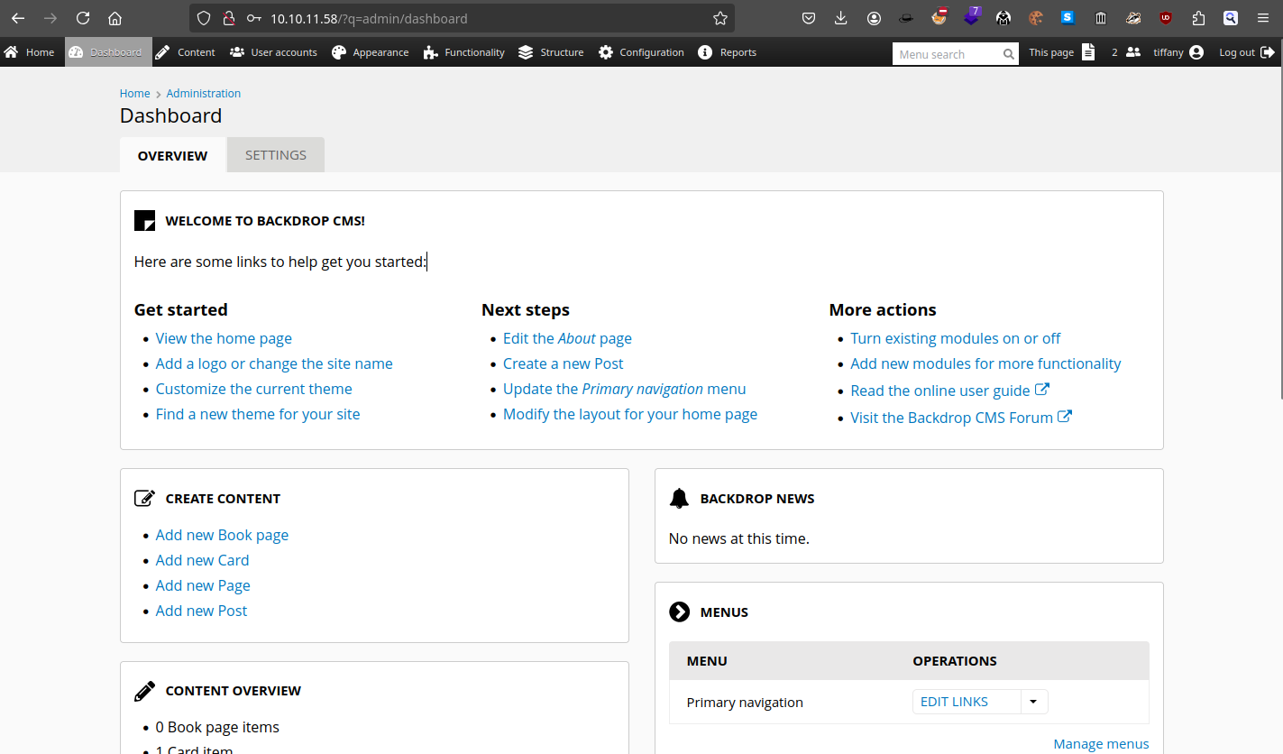This screenshot has height=754, width=1283.
Task: Click Add new Card link
Action: pos(202,560)
